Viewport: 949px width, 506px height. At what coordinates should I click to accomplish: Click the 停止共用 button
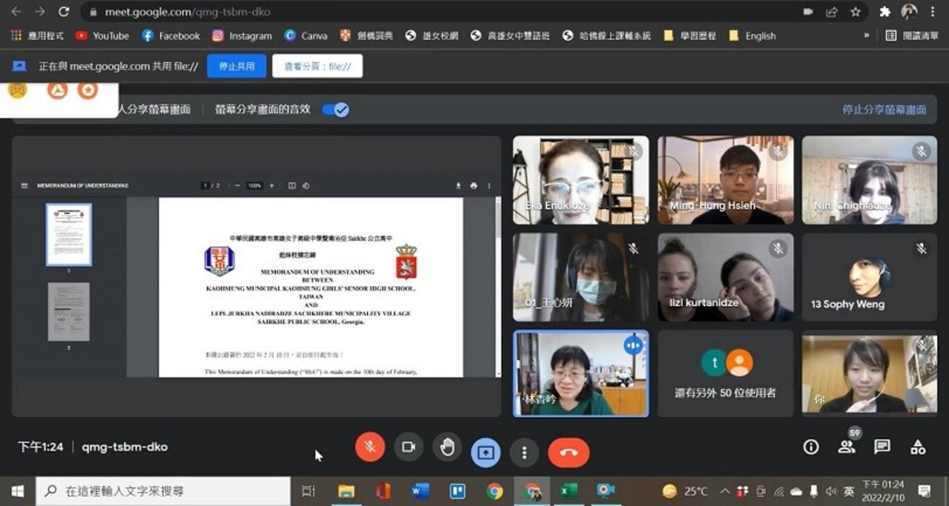[236, 66]
